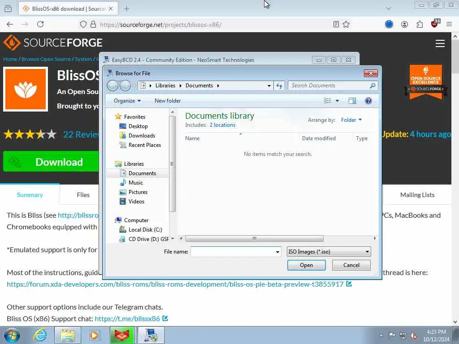Change view icon in Browse dialog
This screenshot has width=459, height=344.
tap(327, 101)
